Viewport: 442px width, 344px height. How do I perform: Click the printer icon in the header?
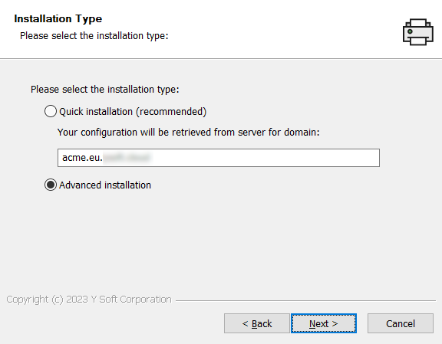click(x=418, y=32)
